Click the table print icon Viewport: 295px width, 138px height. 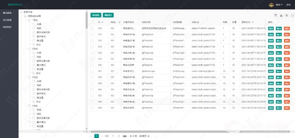click(287, 15)
